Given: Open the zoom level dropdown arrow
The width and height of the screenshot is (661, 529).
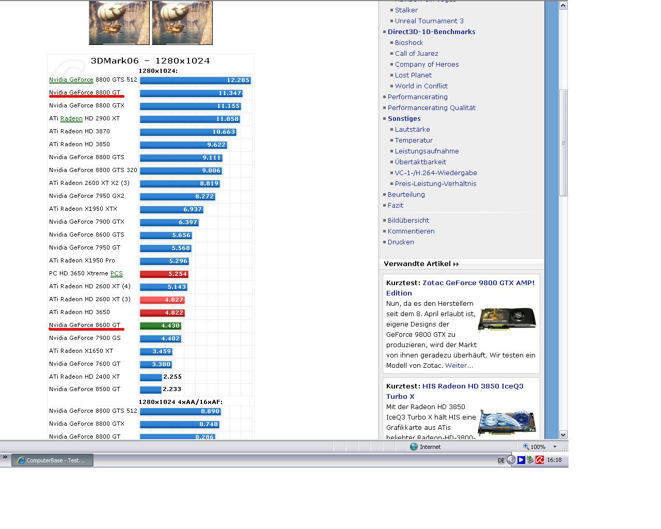Looking at the screenshot, I should click(555, 447).
